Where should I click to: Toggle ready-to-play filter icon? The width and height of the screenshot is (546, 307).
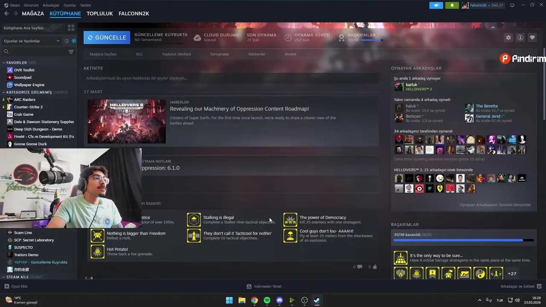click(x=74, y=41)
